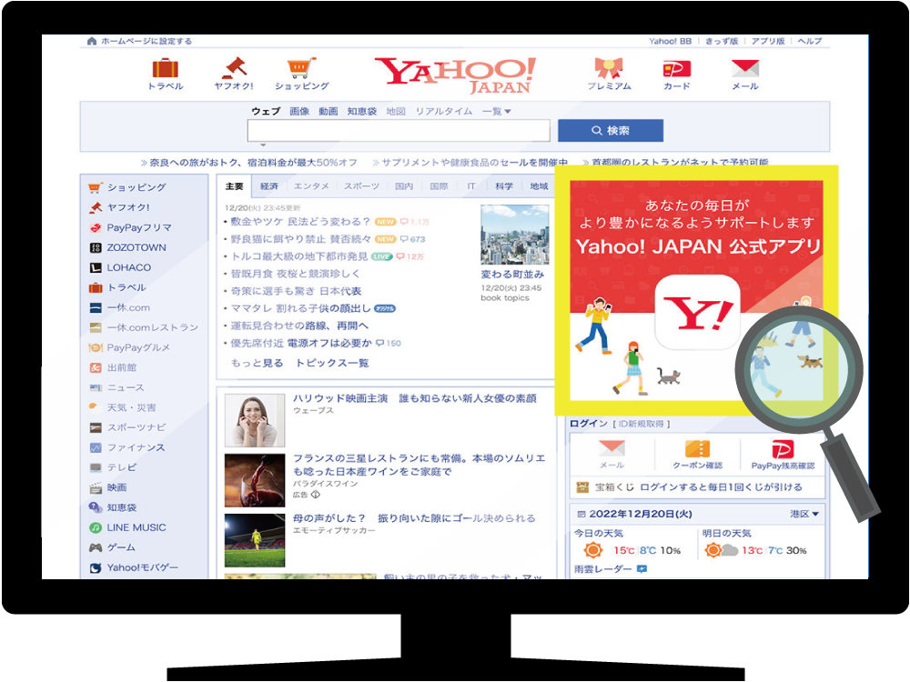Screen dimensions: 910x682
Task: Open the 映画 clapperboard icon
Action: (x=96, y=487)
